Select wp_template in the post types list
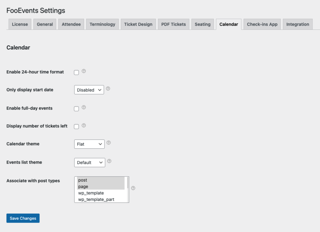The width and height of the screenshot is (320, 232). (x=91, y=193)
